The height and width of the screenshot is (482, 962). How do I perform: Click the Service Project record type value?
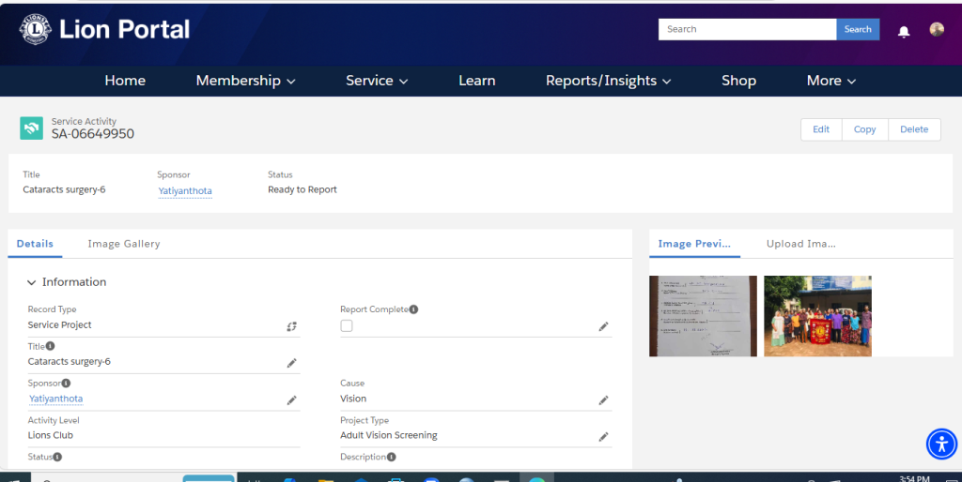(x=59, y=325)
